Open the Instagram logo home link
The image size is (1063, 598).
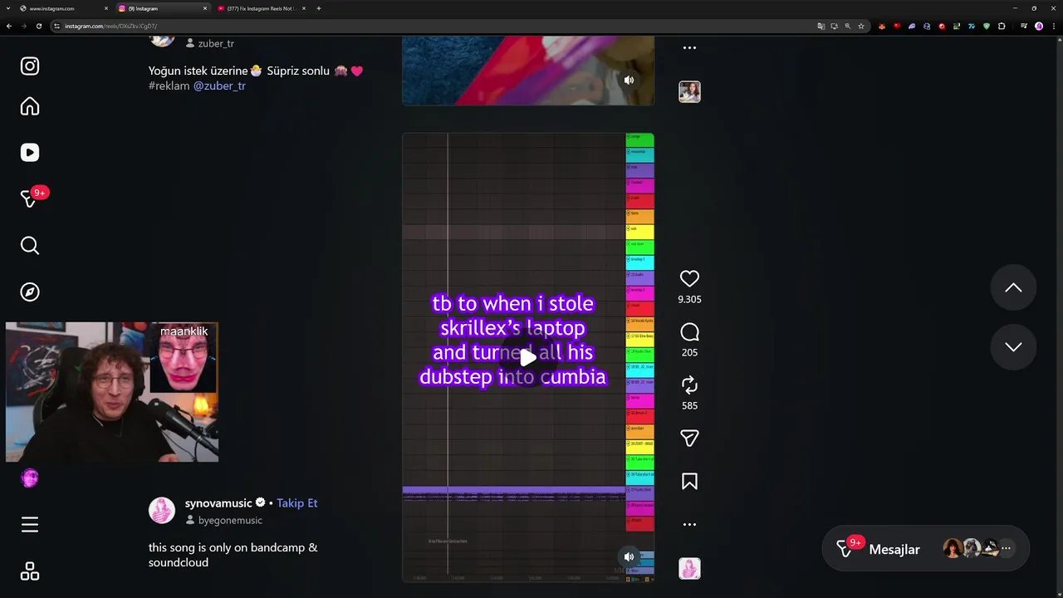click(30, 66)
